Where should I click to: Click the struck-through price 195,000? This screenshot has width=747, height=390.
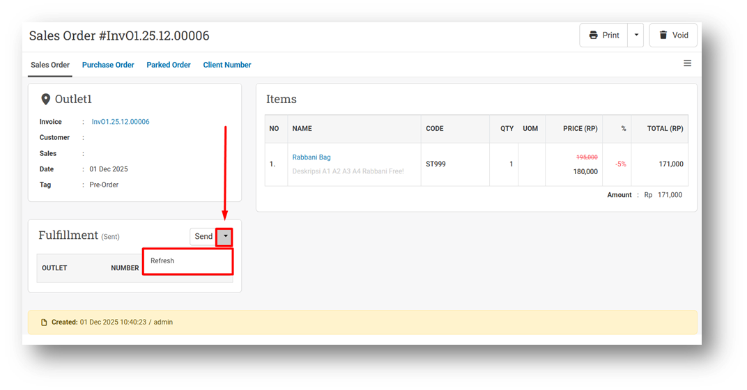pos(587,157)
